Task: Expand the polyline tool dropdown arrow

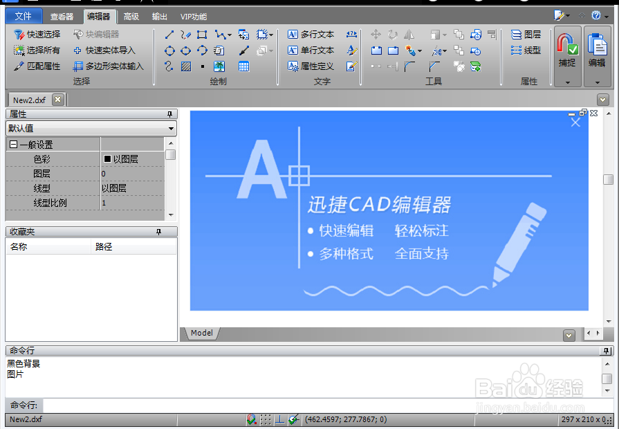Action: [230, 35]
